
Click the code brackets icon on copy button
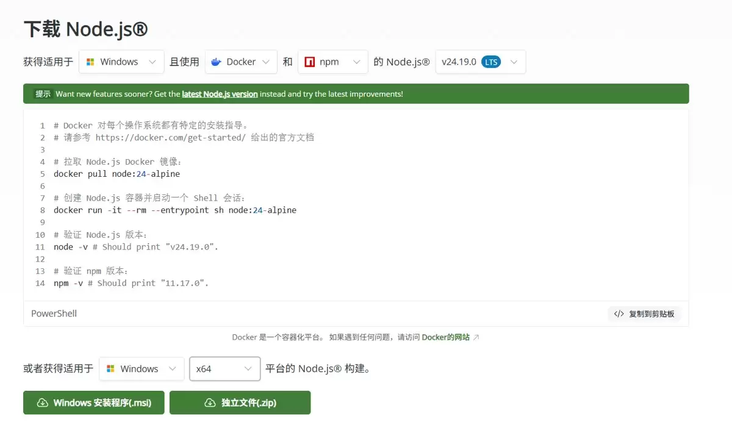pyautogui.click(x=619, y=314)
